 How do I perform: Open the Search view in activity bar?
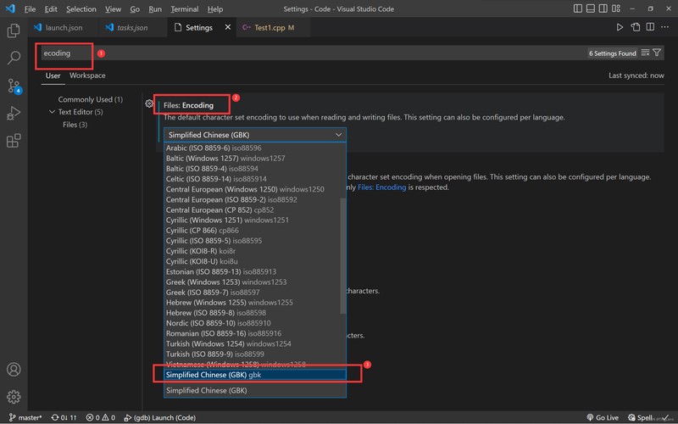14,58
